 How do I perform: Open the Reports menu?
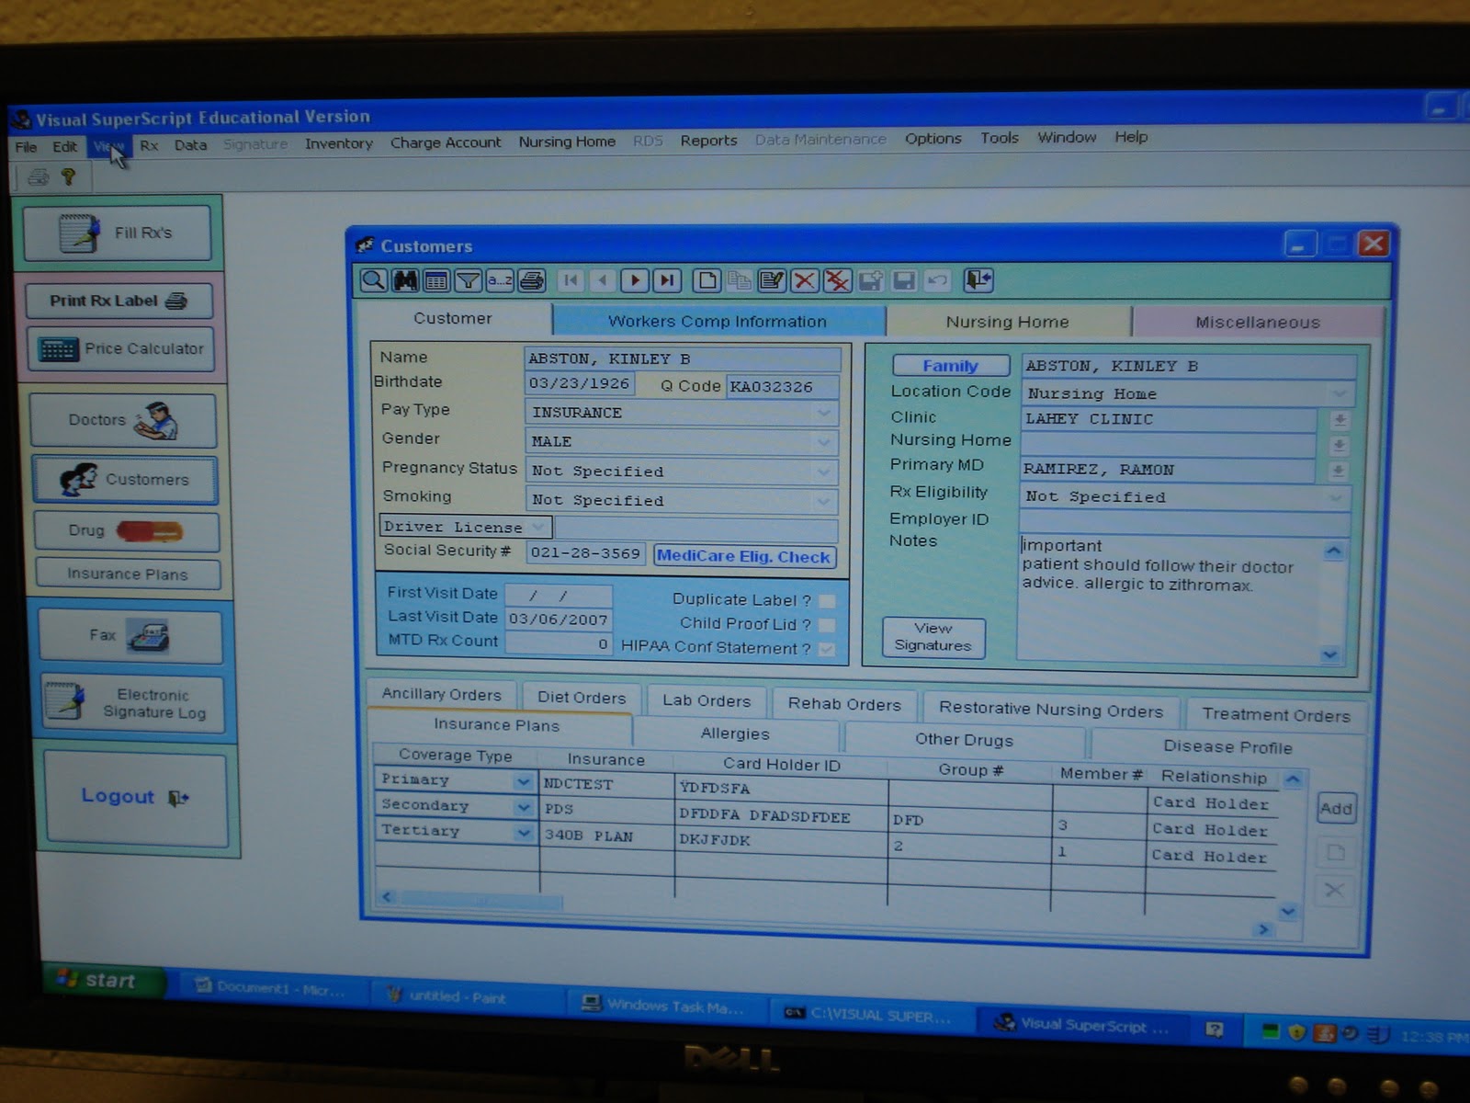pos(708,141)
